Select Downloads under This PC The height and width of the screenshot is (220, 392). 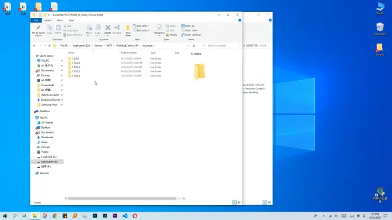47,138
